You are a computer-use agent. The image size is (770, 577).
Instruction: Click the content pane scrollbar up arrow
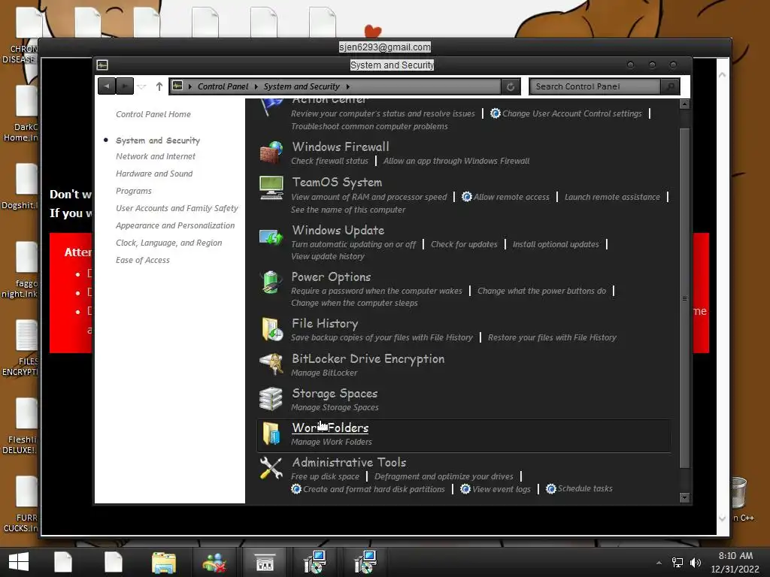(684, 104)
